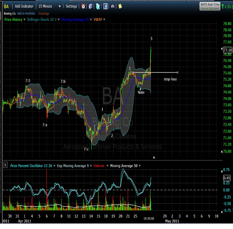
Task: Click the 77.10 current price marker
Action: tap(228, 50)
